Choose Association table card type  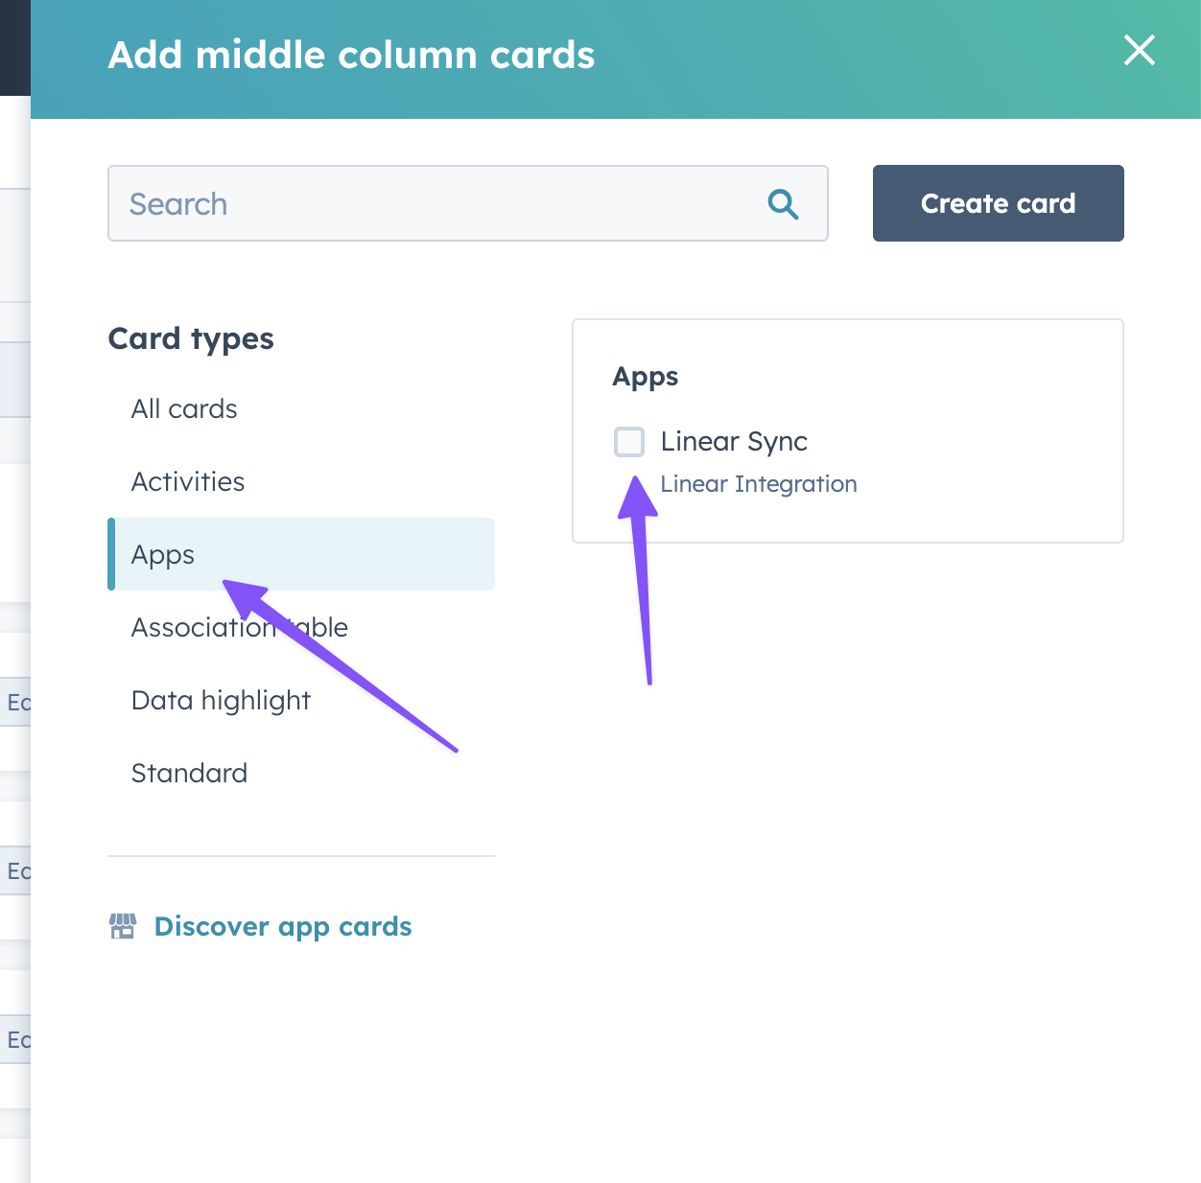click(x=239, y=628)
